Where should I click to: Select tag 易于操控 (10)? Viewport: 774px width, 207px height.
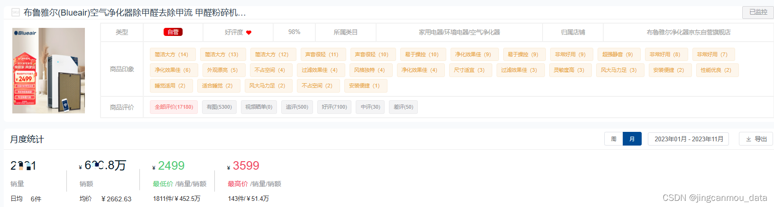(422, 54)
